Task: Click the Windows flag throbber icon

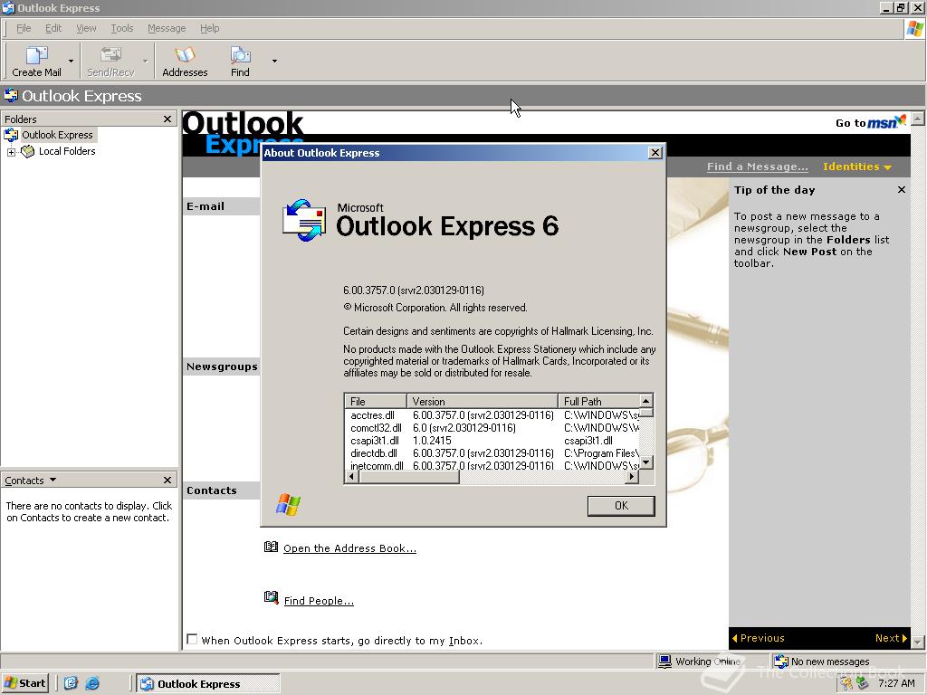Action: click(x=914, y=29)
